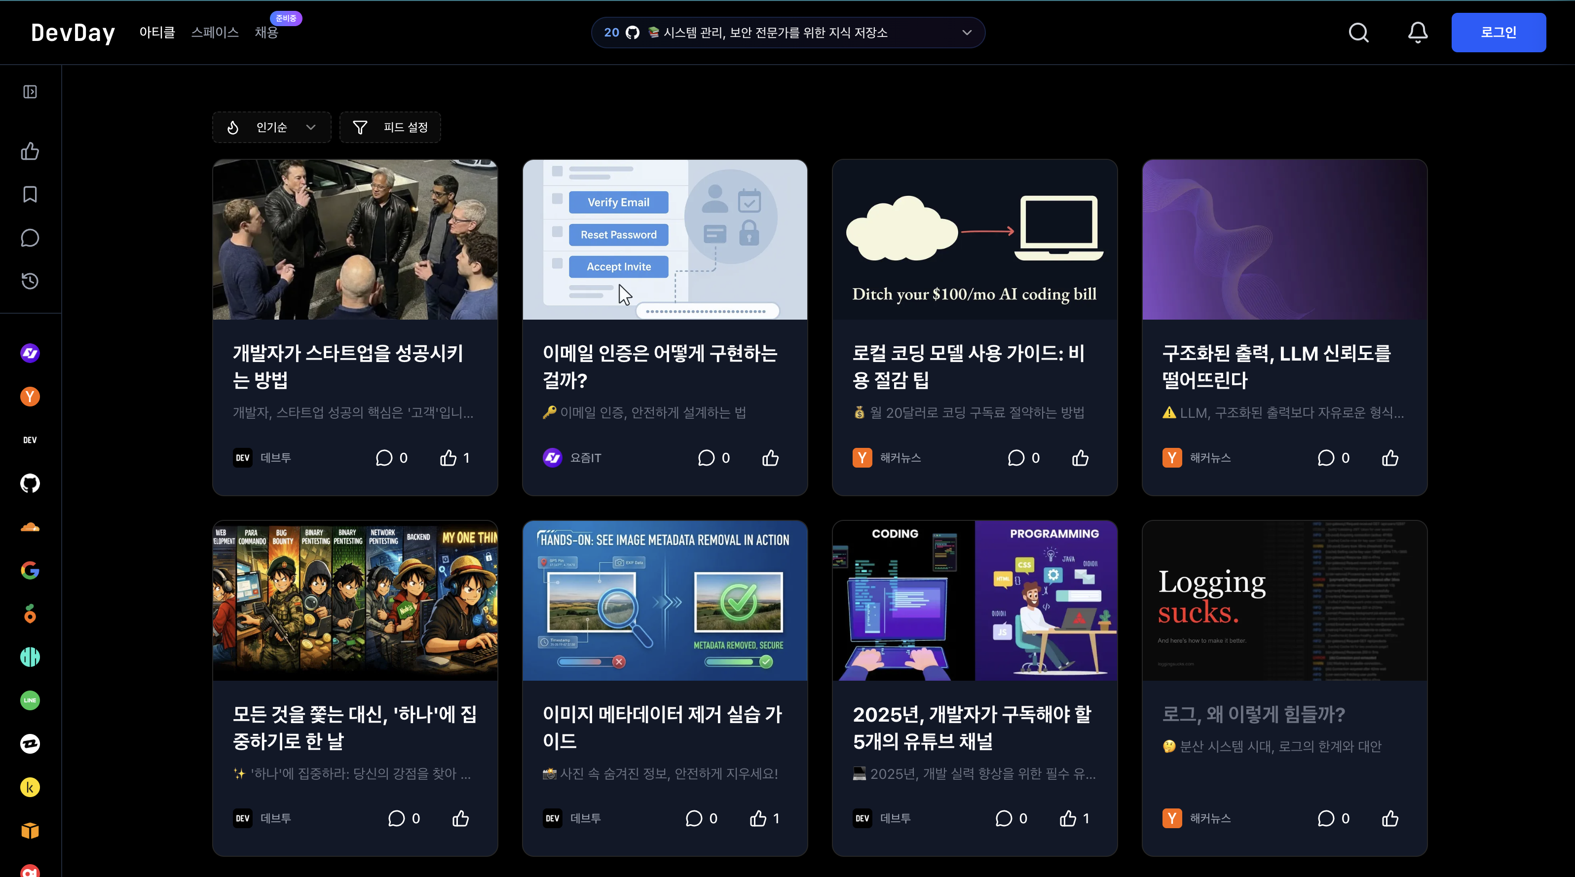Select Cloudflare source icon in sidebar
This screenshot has height=877, width=1575.
pyautogui.click(x=30, y=527)
